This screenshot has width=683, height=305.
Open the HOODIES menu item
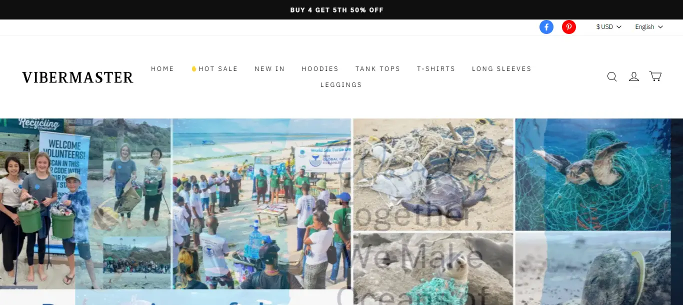click(x=320, y=69)
